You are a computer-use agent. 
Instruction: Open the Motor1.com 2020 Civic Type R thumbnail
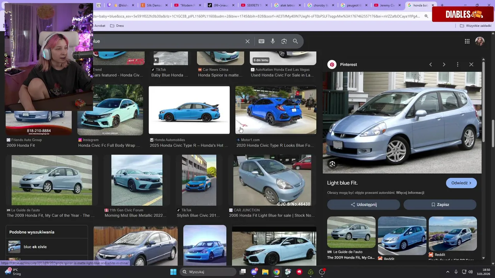pos(276,110)
